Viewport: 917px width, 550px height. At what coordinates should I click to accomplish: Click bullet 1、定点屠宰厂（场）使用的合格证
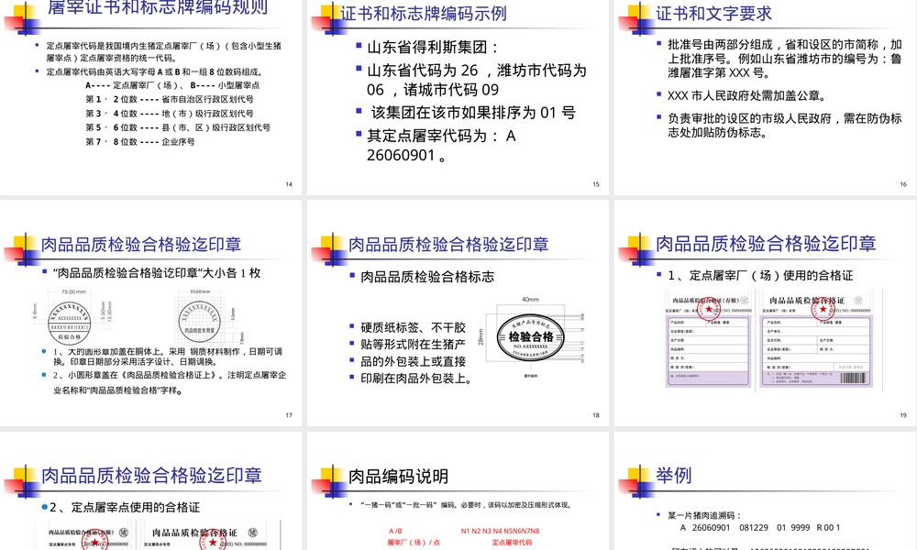pyautogui.click(x=760, y=275)
